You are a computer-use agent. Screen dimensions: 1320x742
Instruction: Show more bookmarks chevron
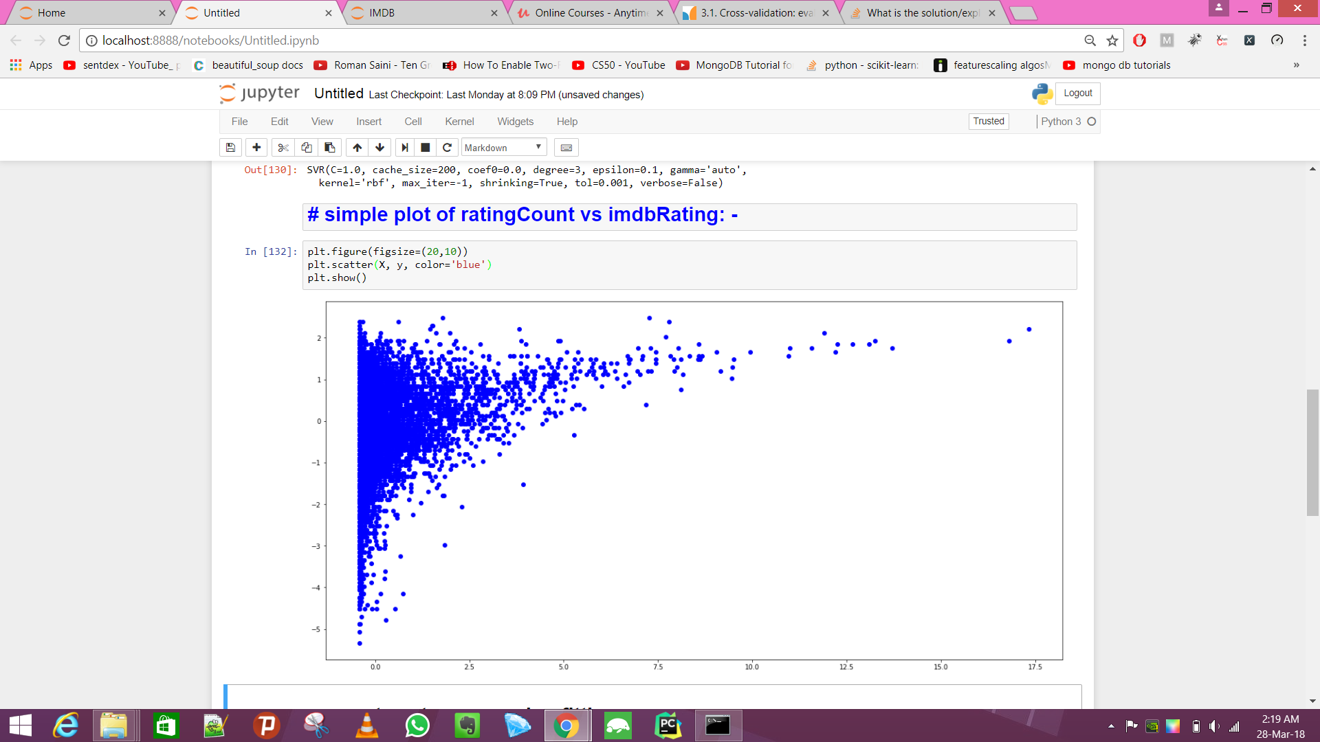coord(1296,65)
